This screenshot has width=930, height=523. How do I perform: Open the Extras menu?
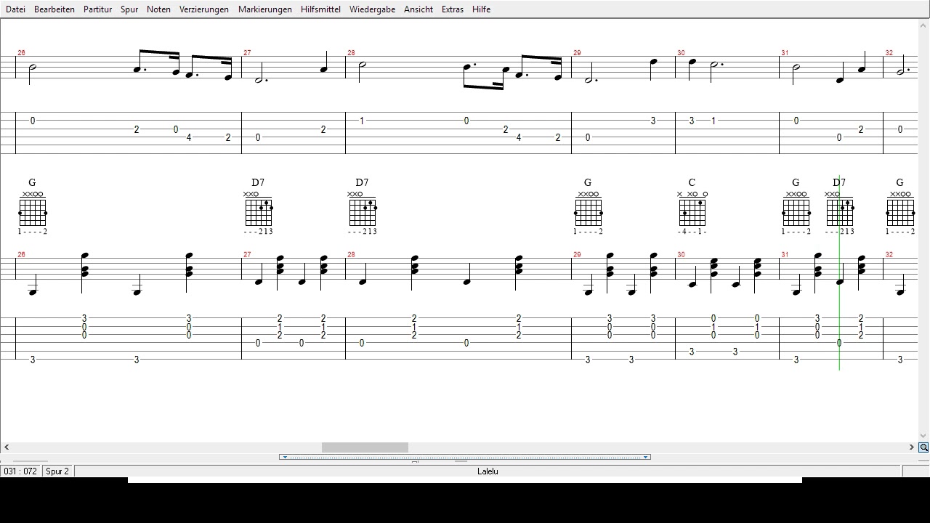[x=453, y=9]
